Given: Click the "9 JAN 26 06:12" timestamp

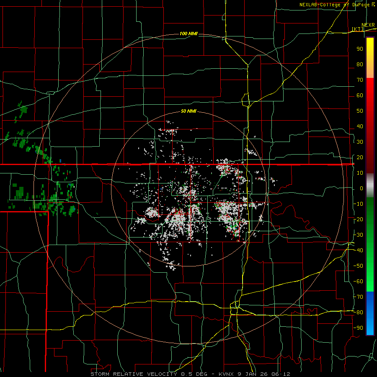Looking at the screenshot, I should (264, 374).
